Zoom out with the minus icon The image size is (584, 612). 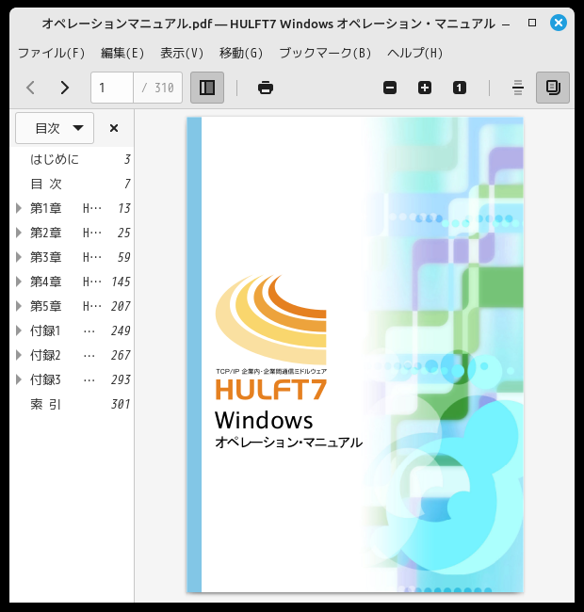click(x=390, y=88)
